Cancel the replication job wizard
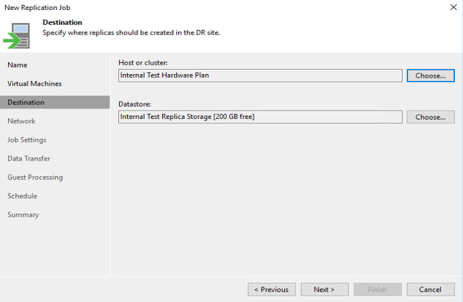 (x=430, y=290)
